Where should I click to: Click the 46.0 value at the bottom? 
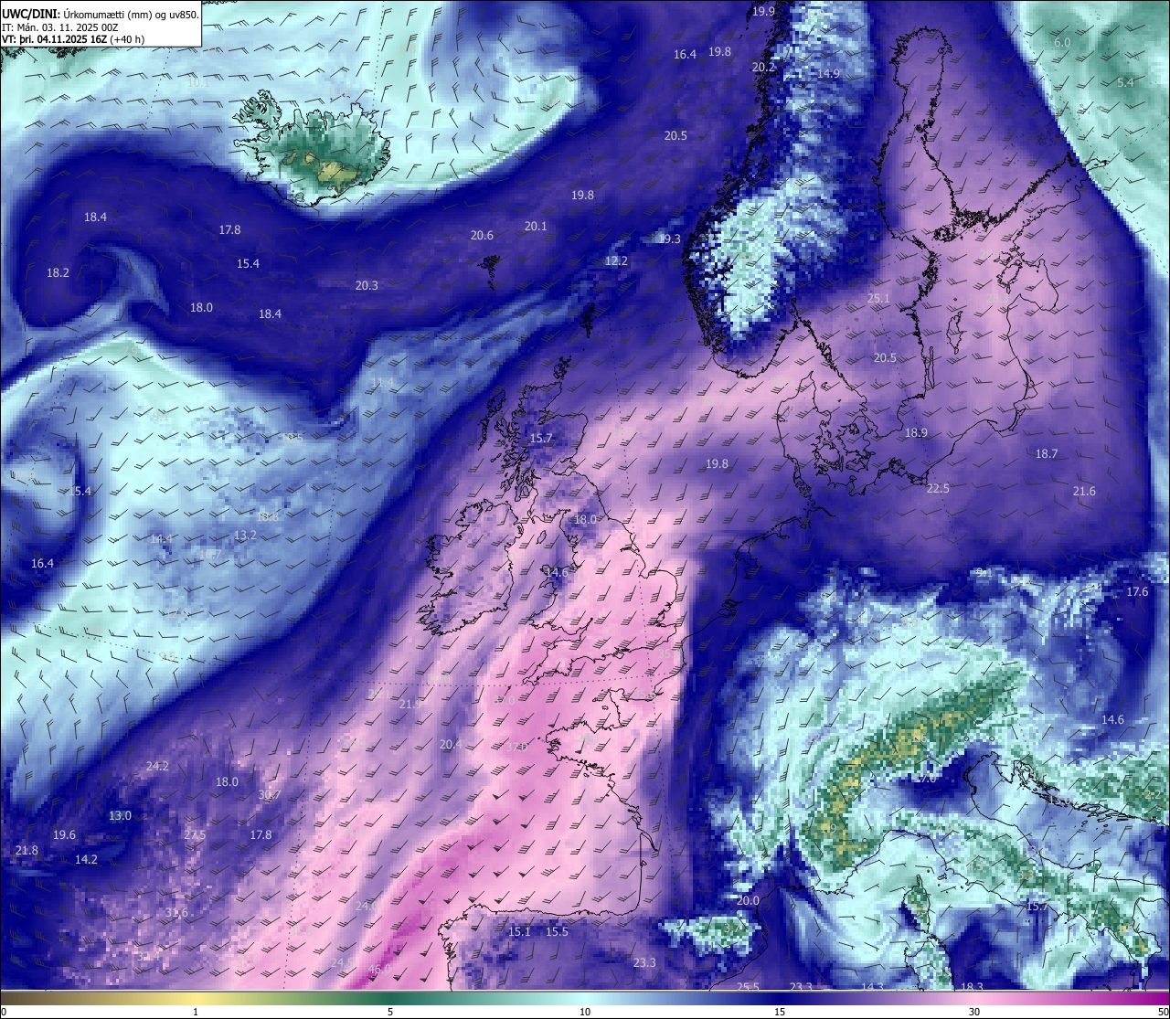click(379, 969)
